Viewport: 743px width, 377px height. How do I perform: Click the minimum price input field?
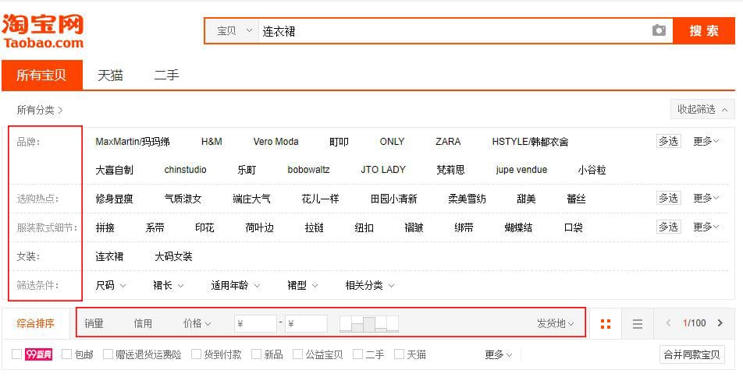click(x=255, y=324)
